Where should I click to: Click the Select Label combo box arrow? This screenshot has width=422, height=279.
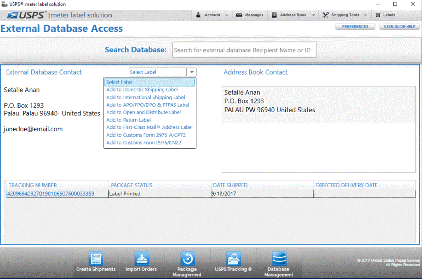tap(191, 72)
